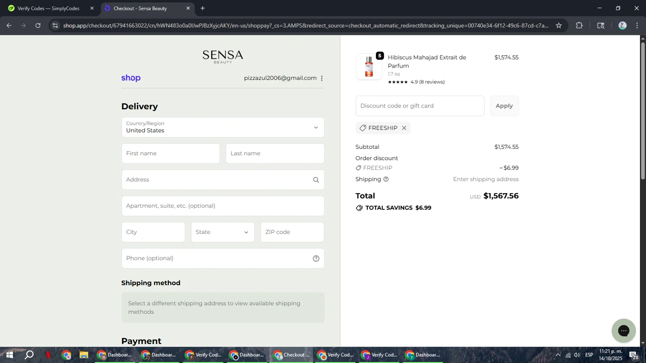Viewport: 646px width, 363px height.
Task: Click the ZIP code field
Action: [x=292, y=232]
